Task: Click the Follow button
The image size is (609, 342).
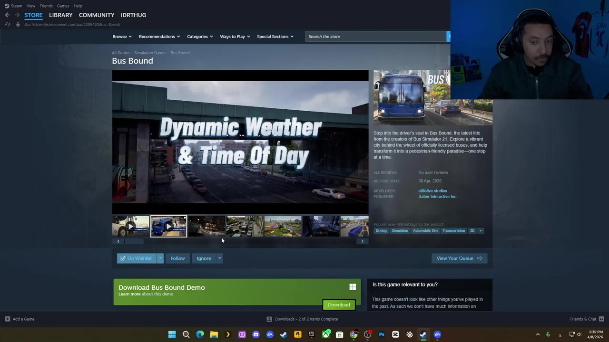Action: (177, 258)
